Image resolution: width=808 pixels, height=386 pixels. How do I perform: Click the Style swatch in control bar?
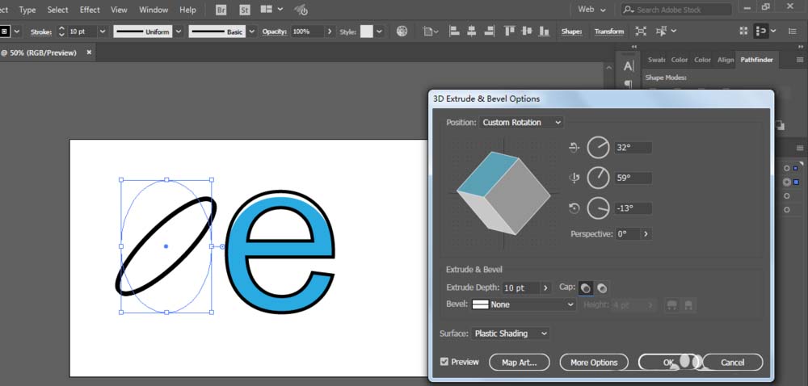pyautogui.click(x=367, y=31)
